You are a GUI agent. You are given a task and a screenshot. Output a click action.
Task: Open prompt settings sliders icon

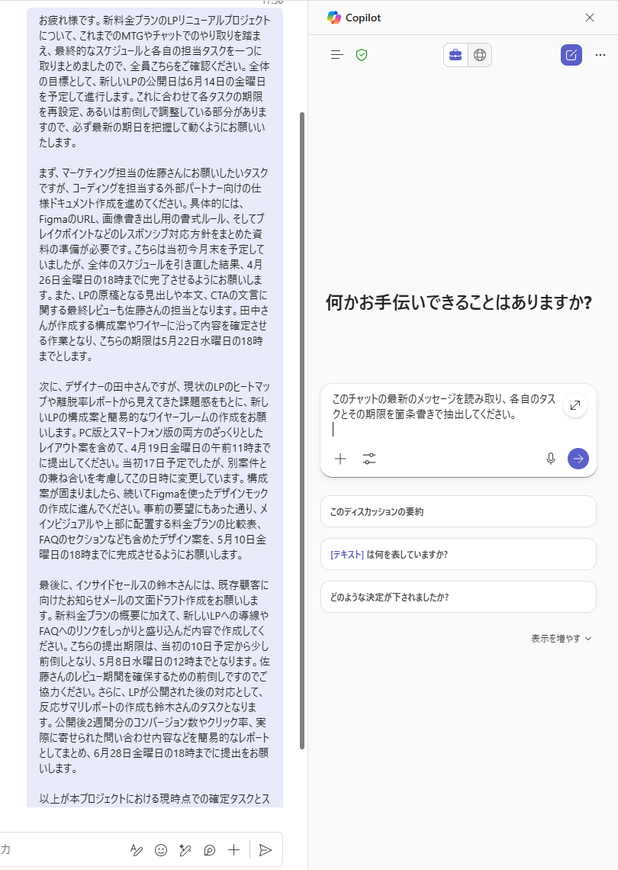[369, 459]
